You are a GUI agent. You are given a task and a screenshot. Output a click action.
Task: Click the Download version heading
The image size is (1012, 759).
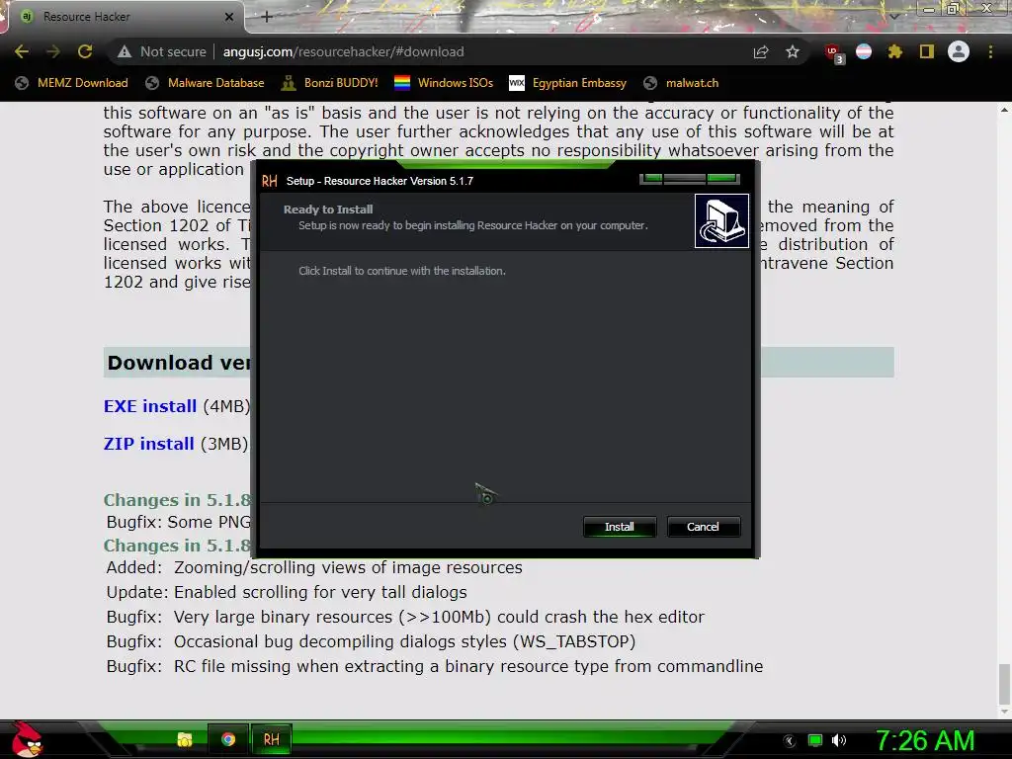coord(179,363)
